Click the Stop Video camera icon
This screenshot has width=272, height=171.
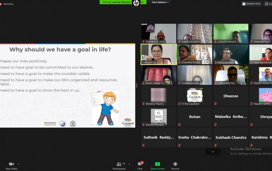pos(11,164)
